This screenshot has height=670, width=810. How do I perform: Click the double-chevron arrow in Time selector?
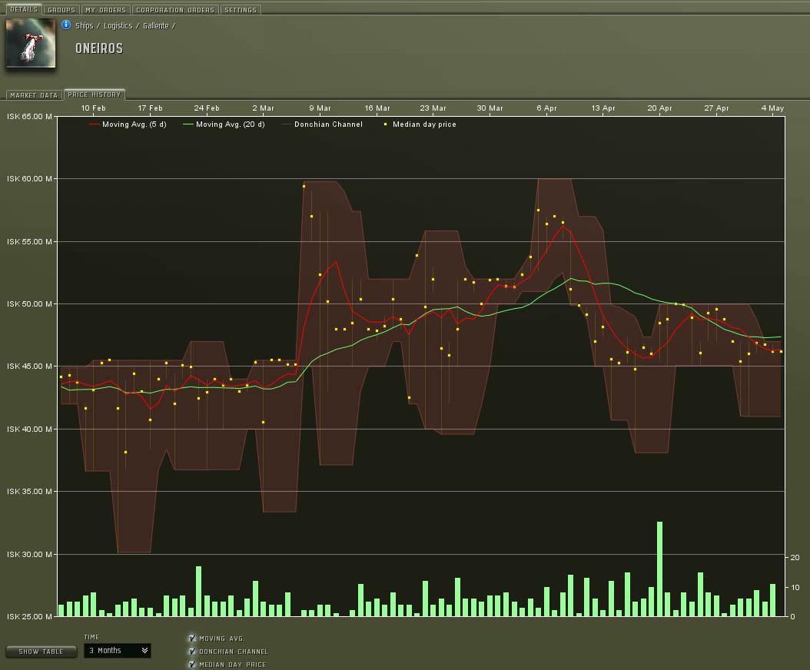pyautogui.click(x=144, y=651)
